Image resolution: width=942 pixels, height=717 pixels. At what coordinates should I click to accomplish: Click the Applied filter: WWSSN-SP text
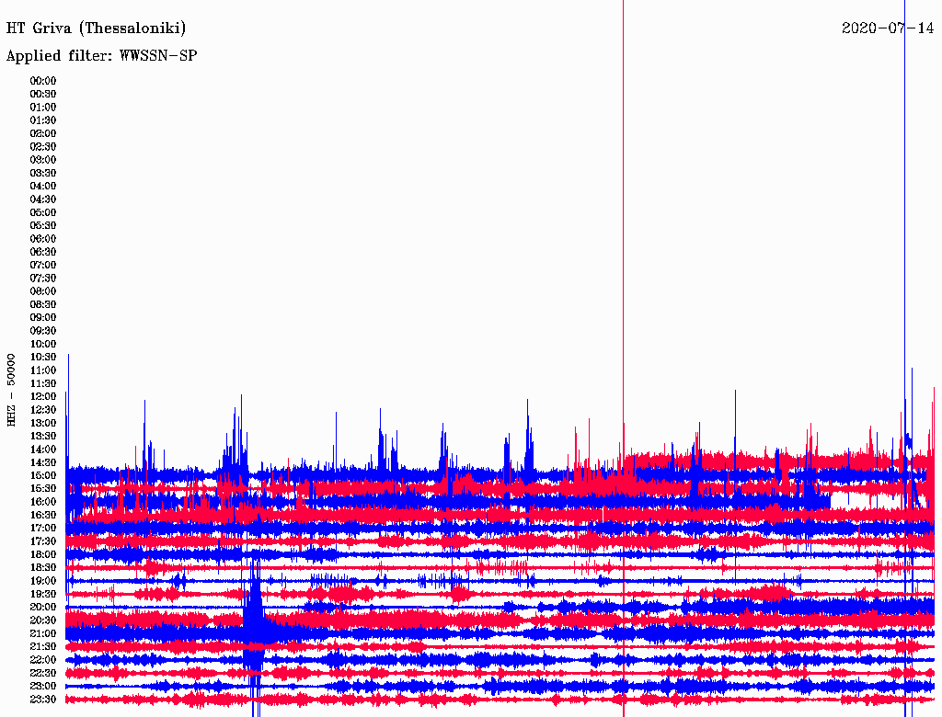pyautogui.click(x=101, y=56)
